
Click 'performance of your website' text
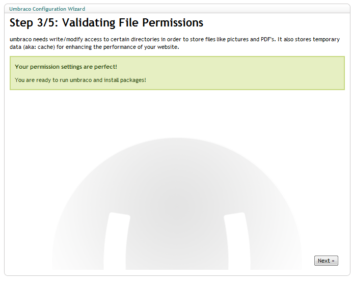pos(141,47)
